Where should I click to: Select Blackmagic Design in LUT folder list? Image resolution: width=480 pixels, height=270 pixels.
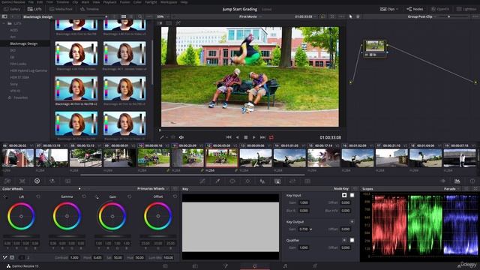(24, 43)
